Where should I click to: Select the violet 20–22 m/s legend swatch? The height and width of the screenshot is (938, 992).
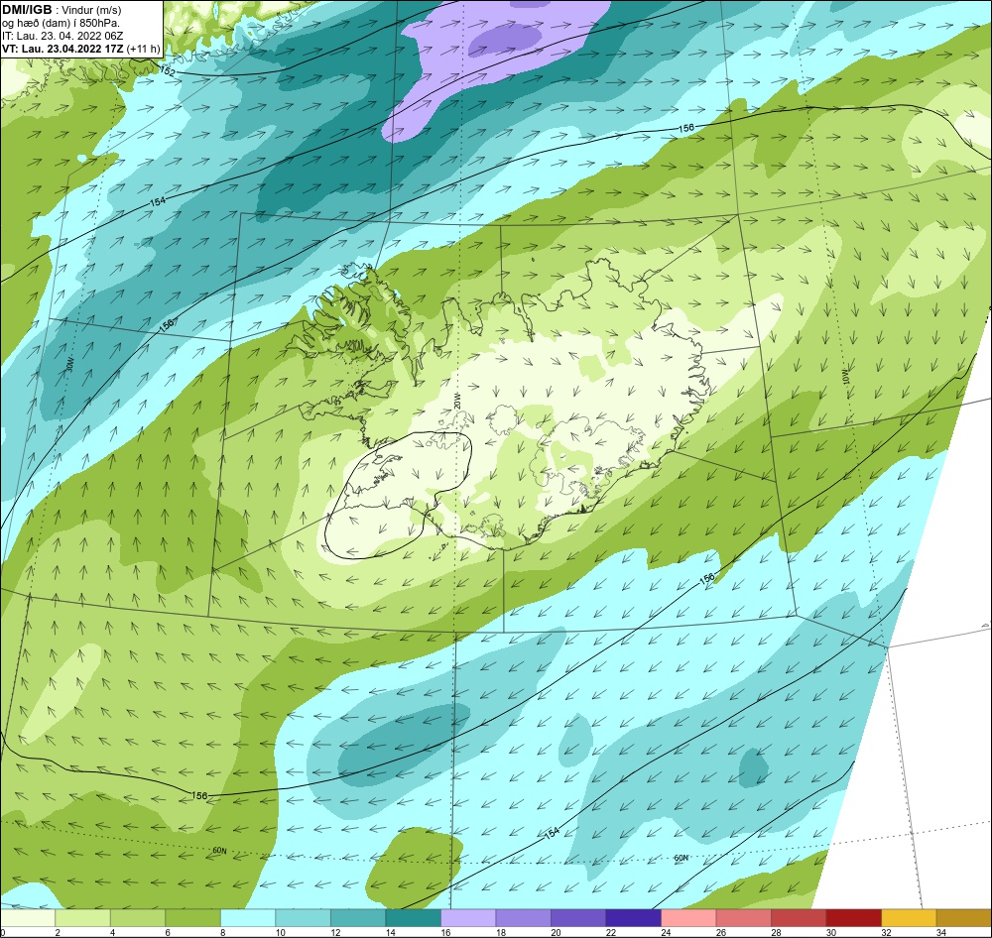click(578, 918)
